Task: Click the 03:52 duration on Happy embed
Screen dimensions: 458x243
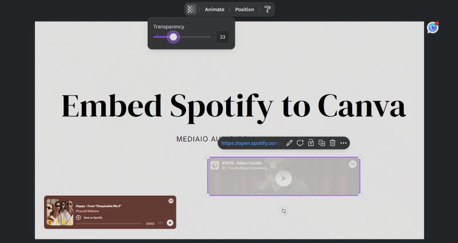Action: (150, 224)
